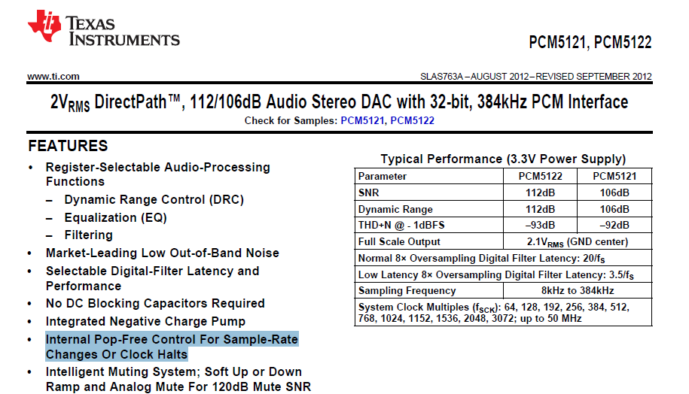Click 'Dynamic Range Control (DRC)' sub-item

pyautogui.click(x=154, y=200)
